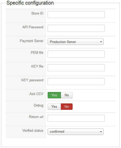Open the Payment Server dropdown
This screenshot has width=121, height=148.
[x=76, y=42]
